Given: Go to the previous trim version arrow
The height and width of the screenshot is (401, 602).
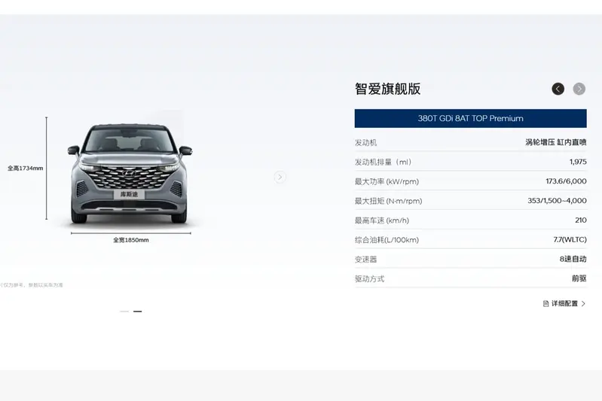Looking at the screenshot, I should 558,89.
